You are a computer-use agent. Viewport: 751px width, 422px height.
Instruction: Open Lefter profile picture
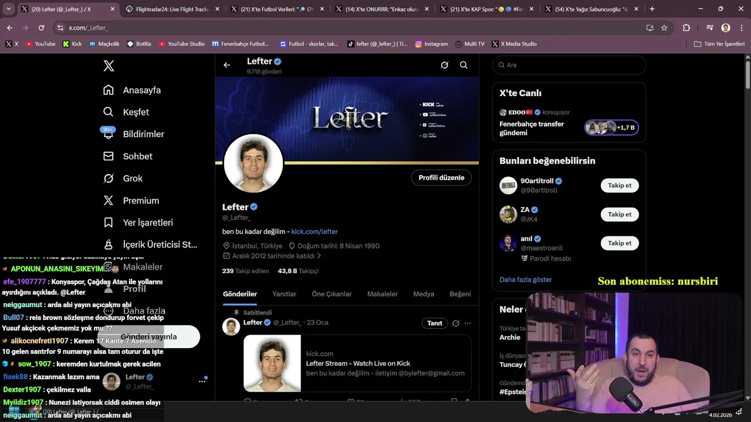[x=253, y=164]
